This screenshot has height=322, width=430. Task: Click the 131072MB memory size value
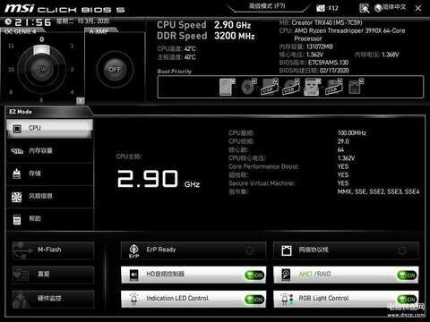(319, 47)
